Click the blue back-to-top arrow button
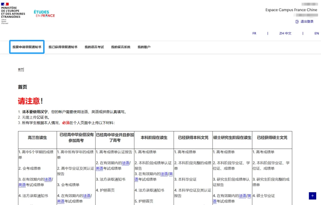 (312, 196)
